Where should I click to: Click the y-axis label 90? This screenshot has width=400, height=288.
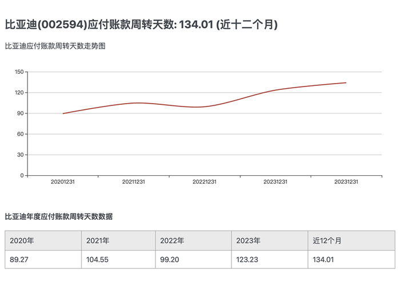(x=21, y=113)
